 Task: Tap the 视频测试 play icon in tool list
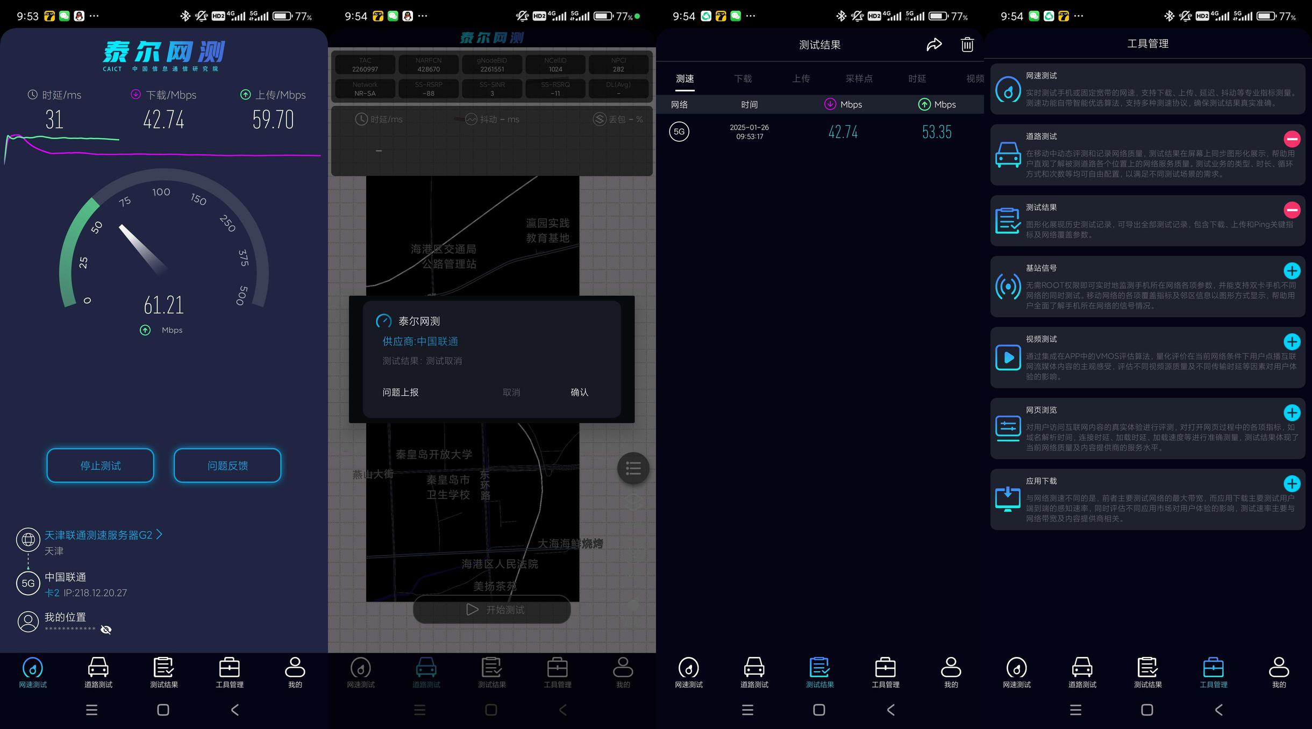pos(1008,358)
